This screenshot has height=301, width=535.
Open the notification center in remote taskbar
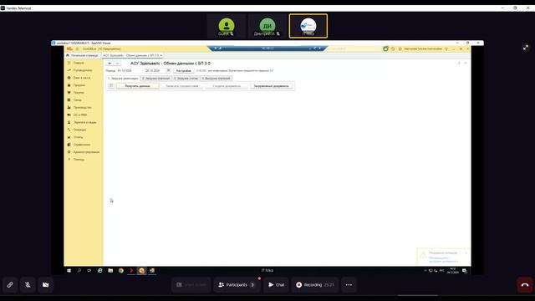[x=465, y=271]
